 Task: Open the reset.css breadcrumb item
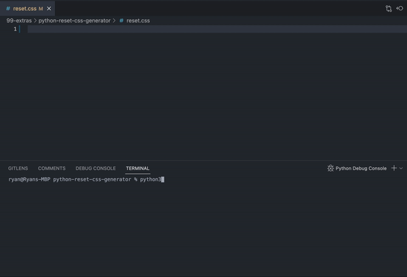coord(138,20)
